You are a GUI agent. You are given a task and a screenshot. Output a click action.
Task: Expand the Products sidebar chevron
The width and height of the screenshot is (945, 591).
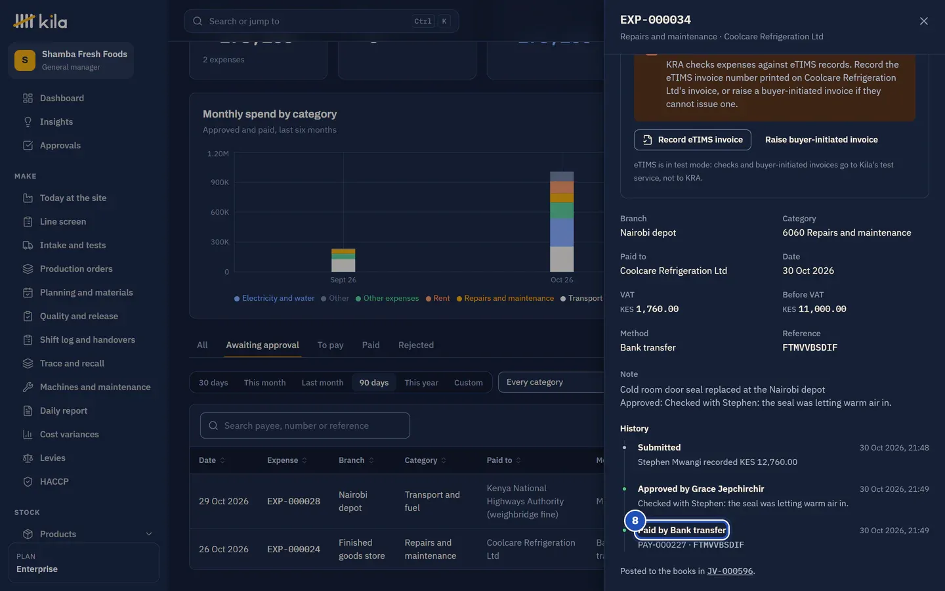click(149, 535)
